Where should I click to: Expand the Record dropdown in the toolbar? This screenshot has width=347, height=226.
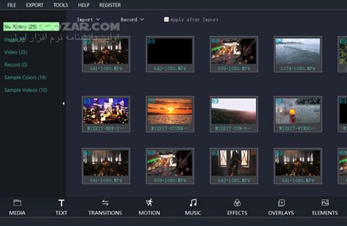coord(132,20)
